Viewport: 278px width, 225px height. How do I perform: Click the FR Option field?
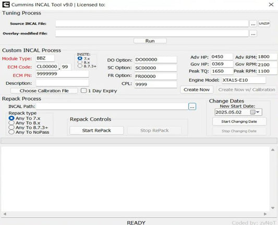point(155,76)
